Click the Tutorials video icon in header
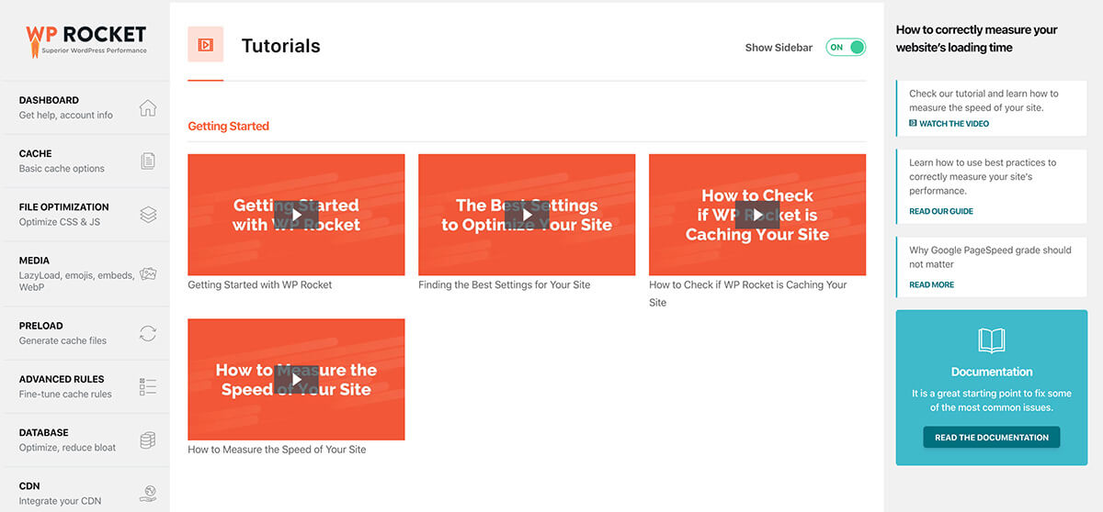Image resolution: width=1103 pixels, height=512 pixels. (205, 44)
